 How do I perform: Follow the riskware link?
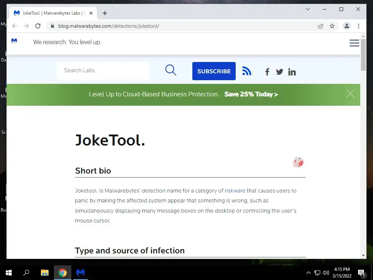[x=235, y=191]
